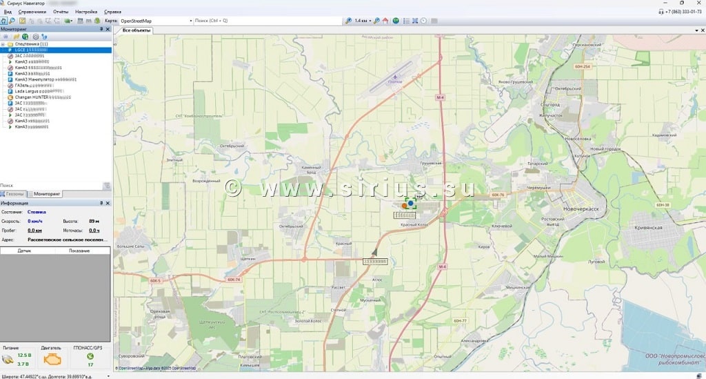This screenshot has height=379, width=706.
Task: Select Changan HUNTER vehicle in list
Action: [x=41, y=97]
